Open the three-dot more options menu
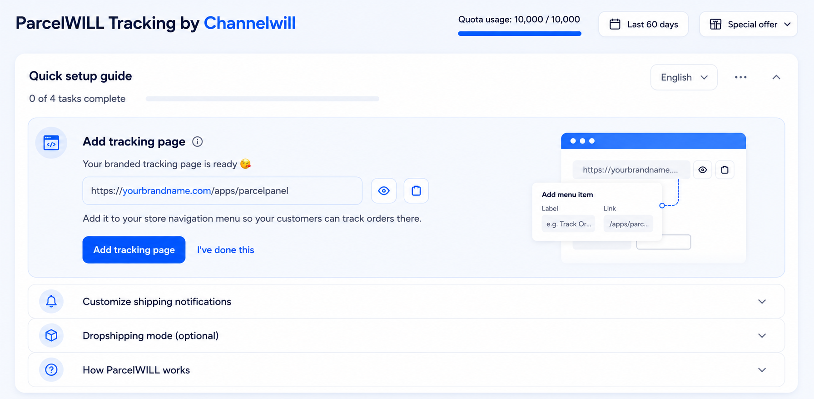This screenshot has height=399, width=814. [x=741, y=77]
